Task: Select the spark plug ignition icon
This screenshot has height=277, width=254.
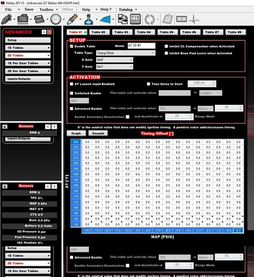Action: [72, 19]
